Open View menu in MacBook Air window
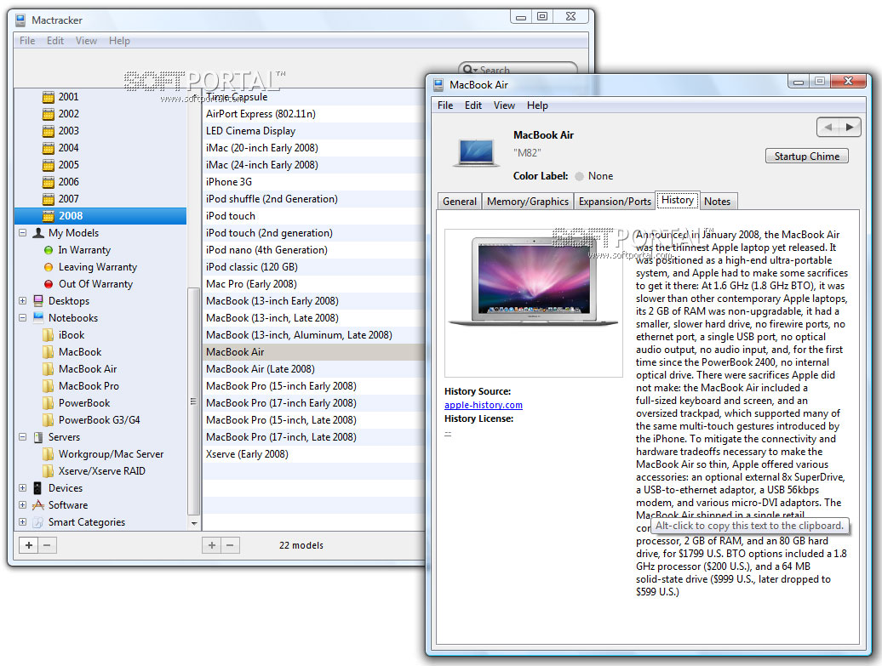This screenshot has width=882, height=666. (504, 105)
